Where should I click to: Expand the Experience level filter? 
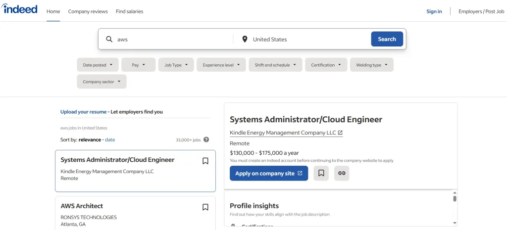tap(221, 65)
